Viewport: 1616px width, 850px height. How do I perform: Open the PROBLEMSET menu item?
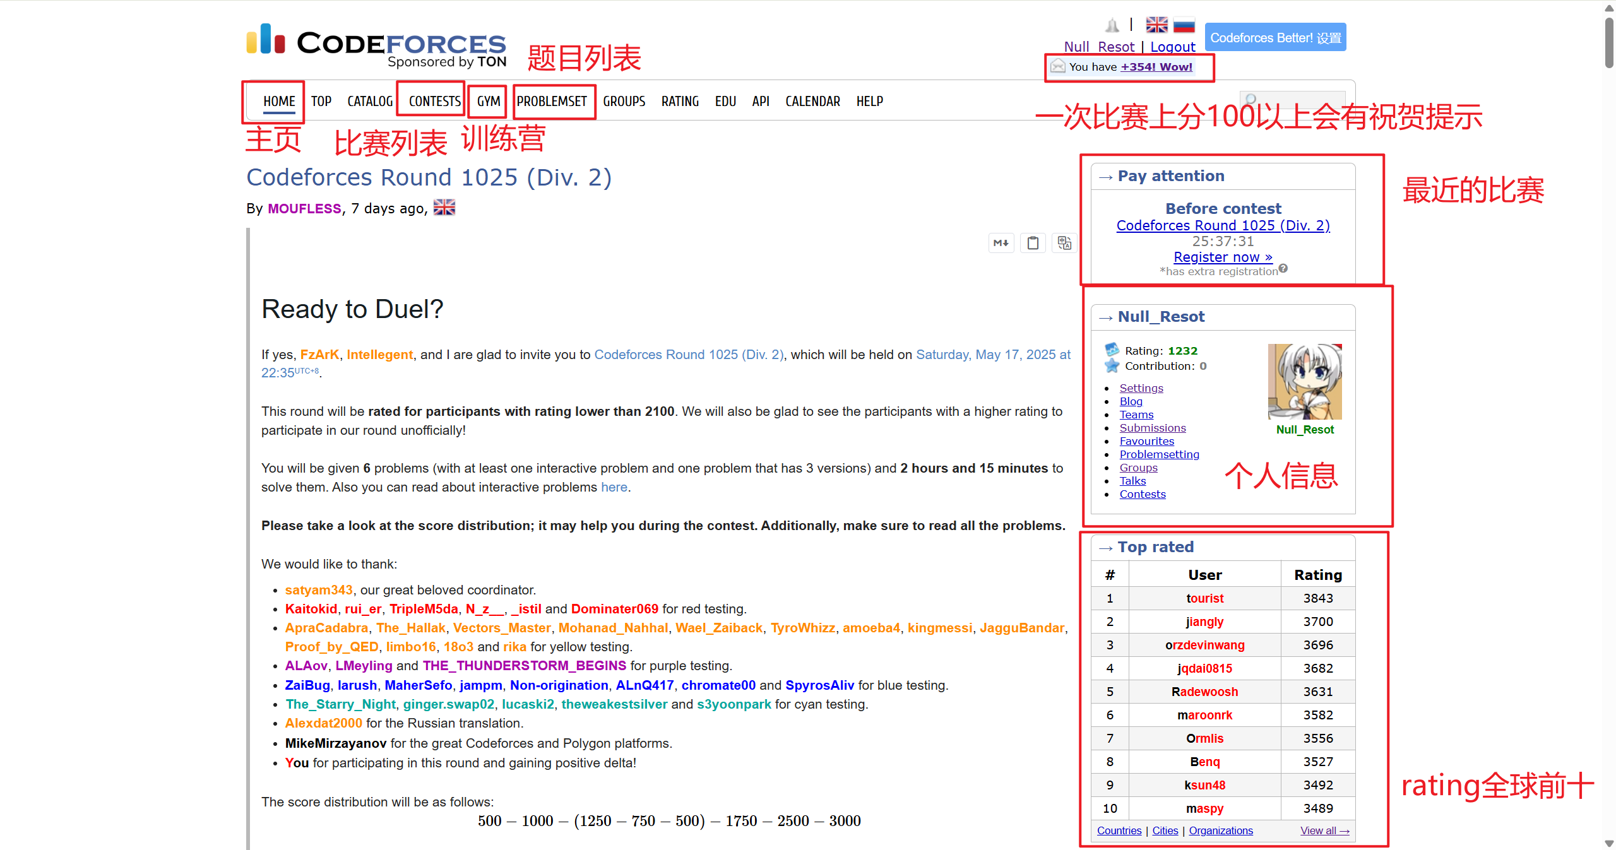[x=552, y=101]
